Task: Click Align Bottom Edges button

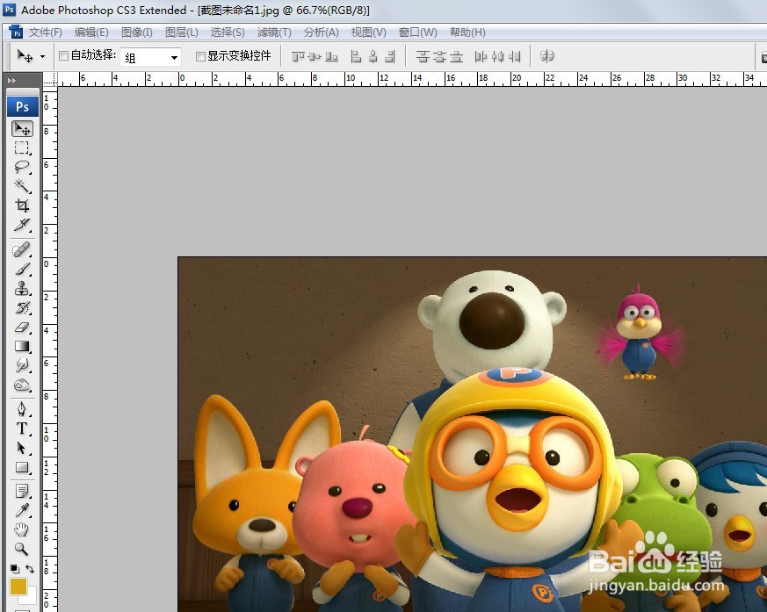Action: point(331,57)
